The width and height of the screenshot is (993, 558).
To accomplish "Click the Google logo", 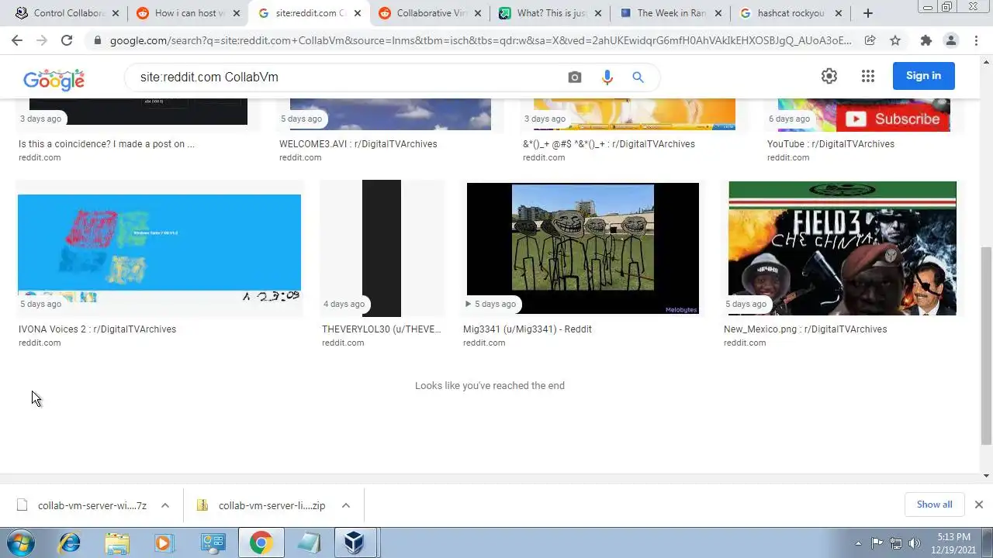I will point(54,79).
